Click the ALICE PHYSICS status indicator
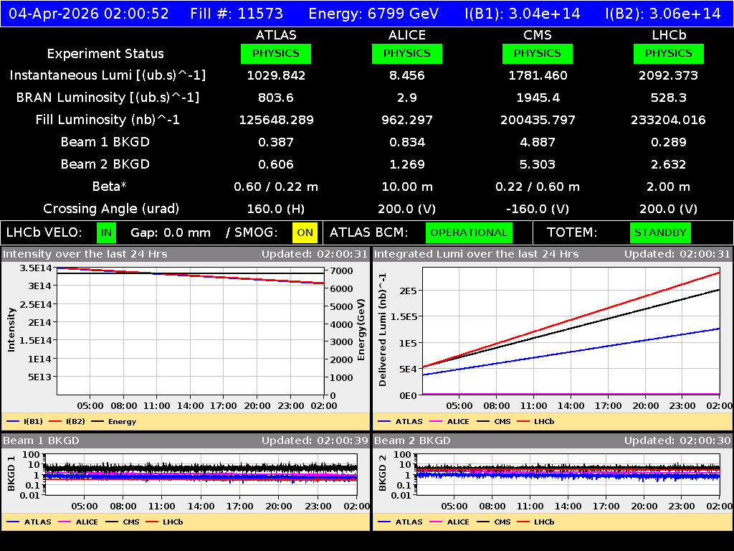 pos(406,53)
